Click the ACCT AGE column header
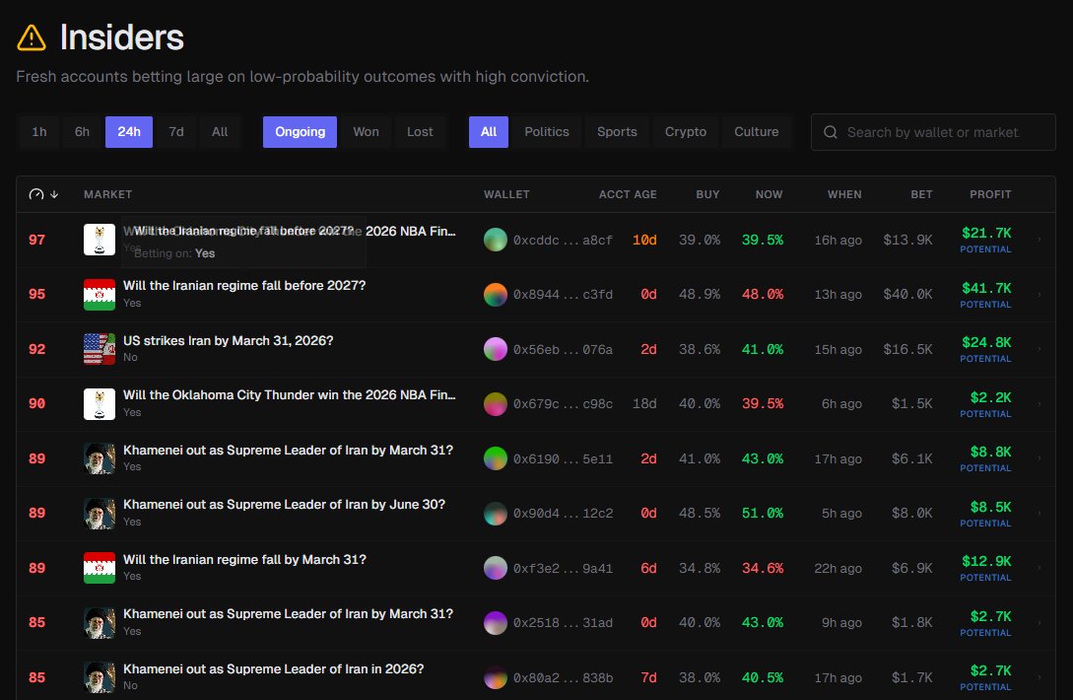1073x700 pixels. (x=628, y=194)
